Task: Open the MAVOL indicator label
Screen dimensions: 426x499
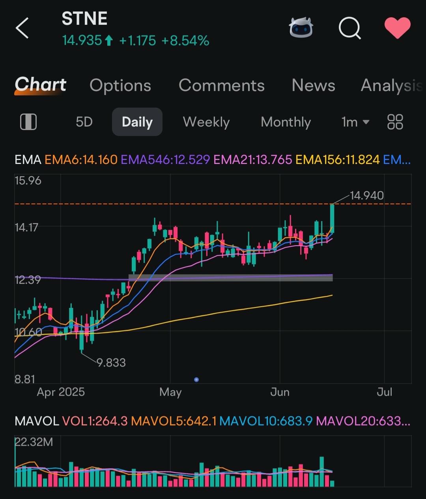Action: click(37, 421)
